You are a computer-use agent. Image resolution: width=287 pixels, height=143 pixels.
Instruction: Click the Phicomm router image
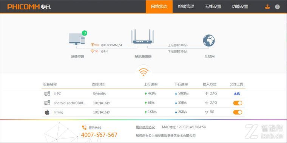(x=142, y=37)
